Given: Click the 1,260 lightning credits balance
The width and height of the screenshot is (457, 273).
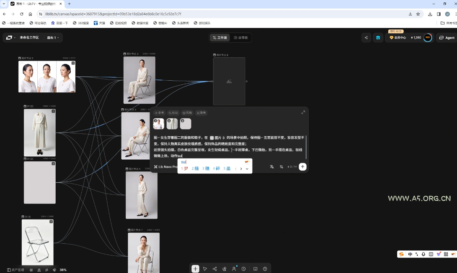Looking at the screenshot, I should pyautogui.click(x=416, y=38).
